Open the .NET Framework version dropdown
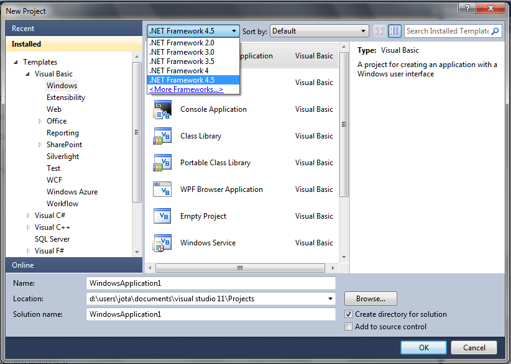511x364 pixels. (193, 31)
